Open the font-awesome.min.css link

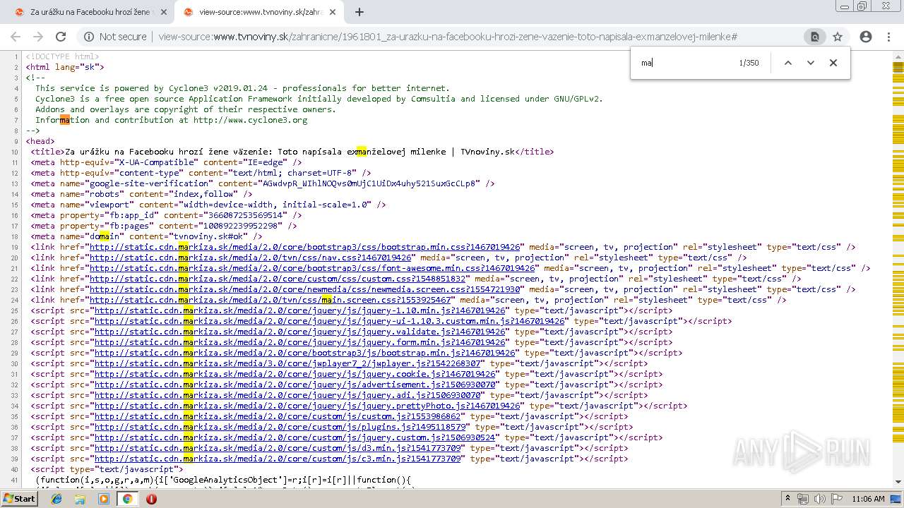(311, 268)
